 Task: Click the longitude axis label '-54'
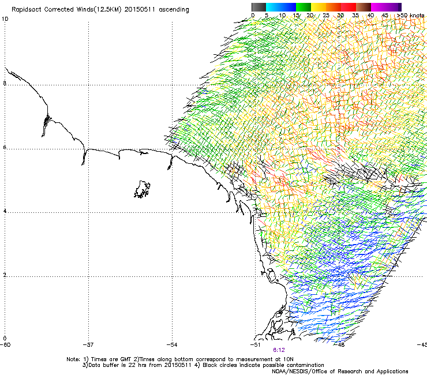(172, 345)
